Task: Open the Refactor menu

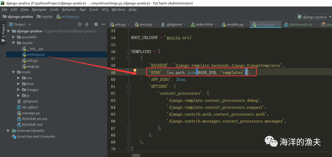Action: point(69,10)
